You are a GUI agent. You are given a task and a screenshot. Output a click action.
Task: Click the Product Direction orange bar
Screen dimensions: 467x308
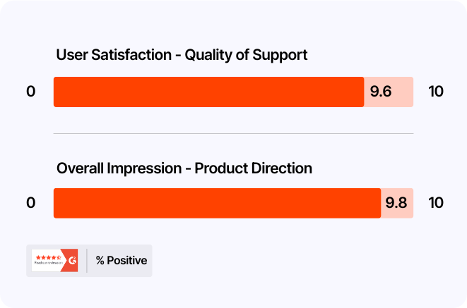point(217,203)
